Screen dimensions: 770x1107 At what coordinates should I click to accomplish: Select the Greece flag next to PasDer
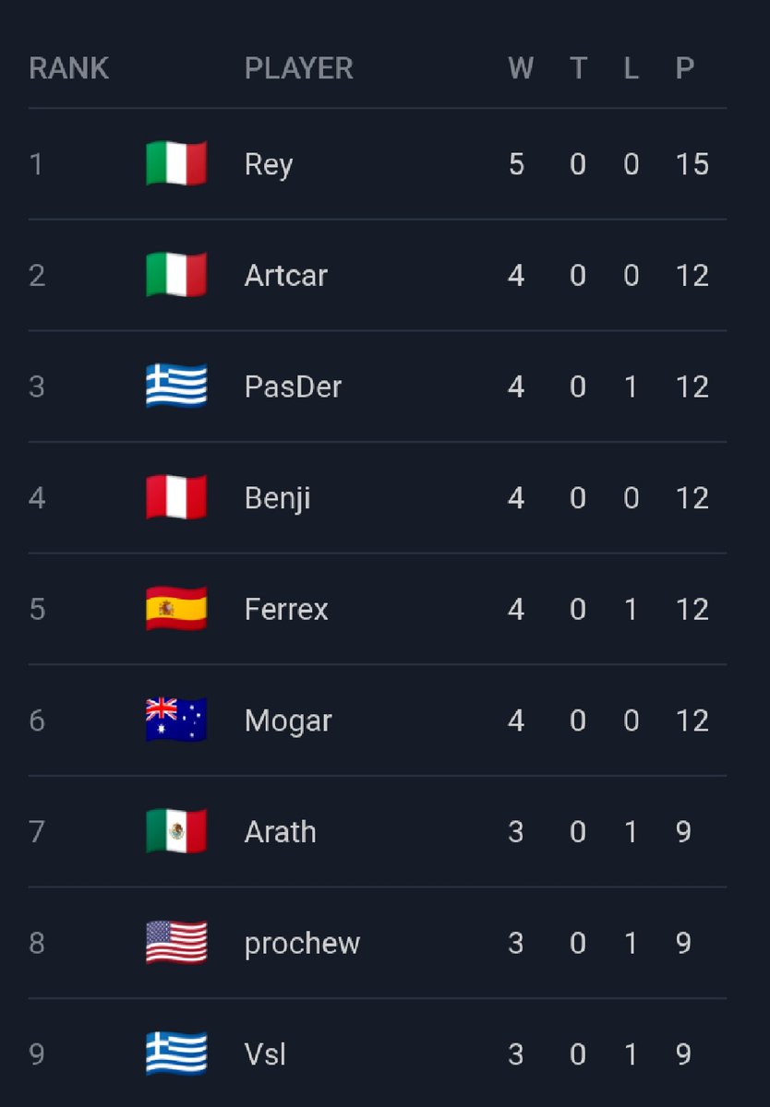coord(176,387)
